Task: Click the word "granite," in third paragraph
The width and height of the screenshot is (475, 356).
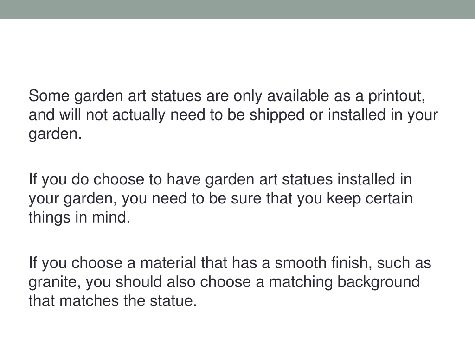Action: [55, 282]
